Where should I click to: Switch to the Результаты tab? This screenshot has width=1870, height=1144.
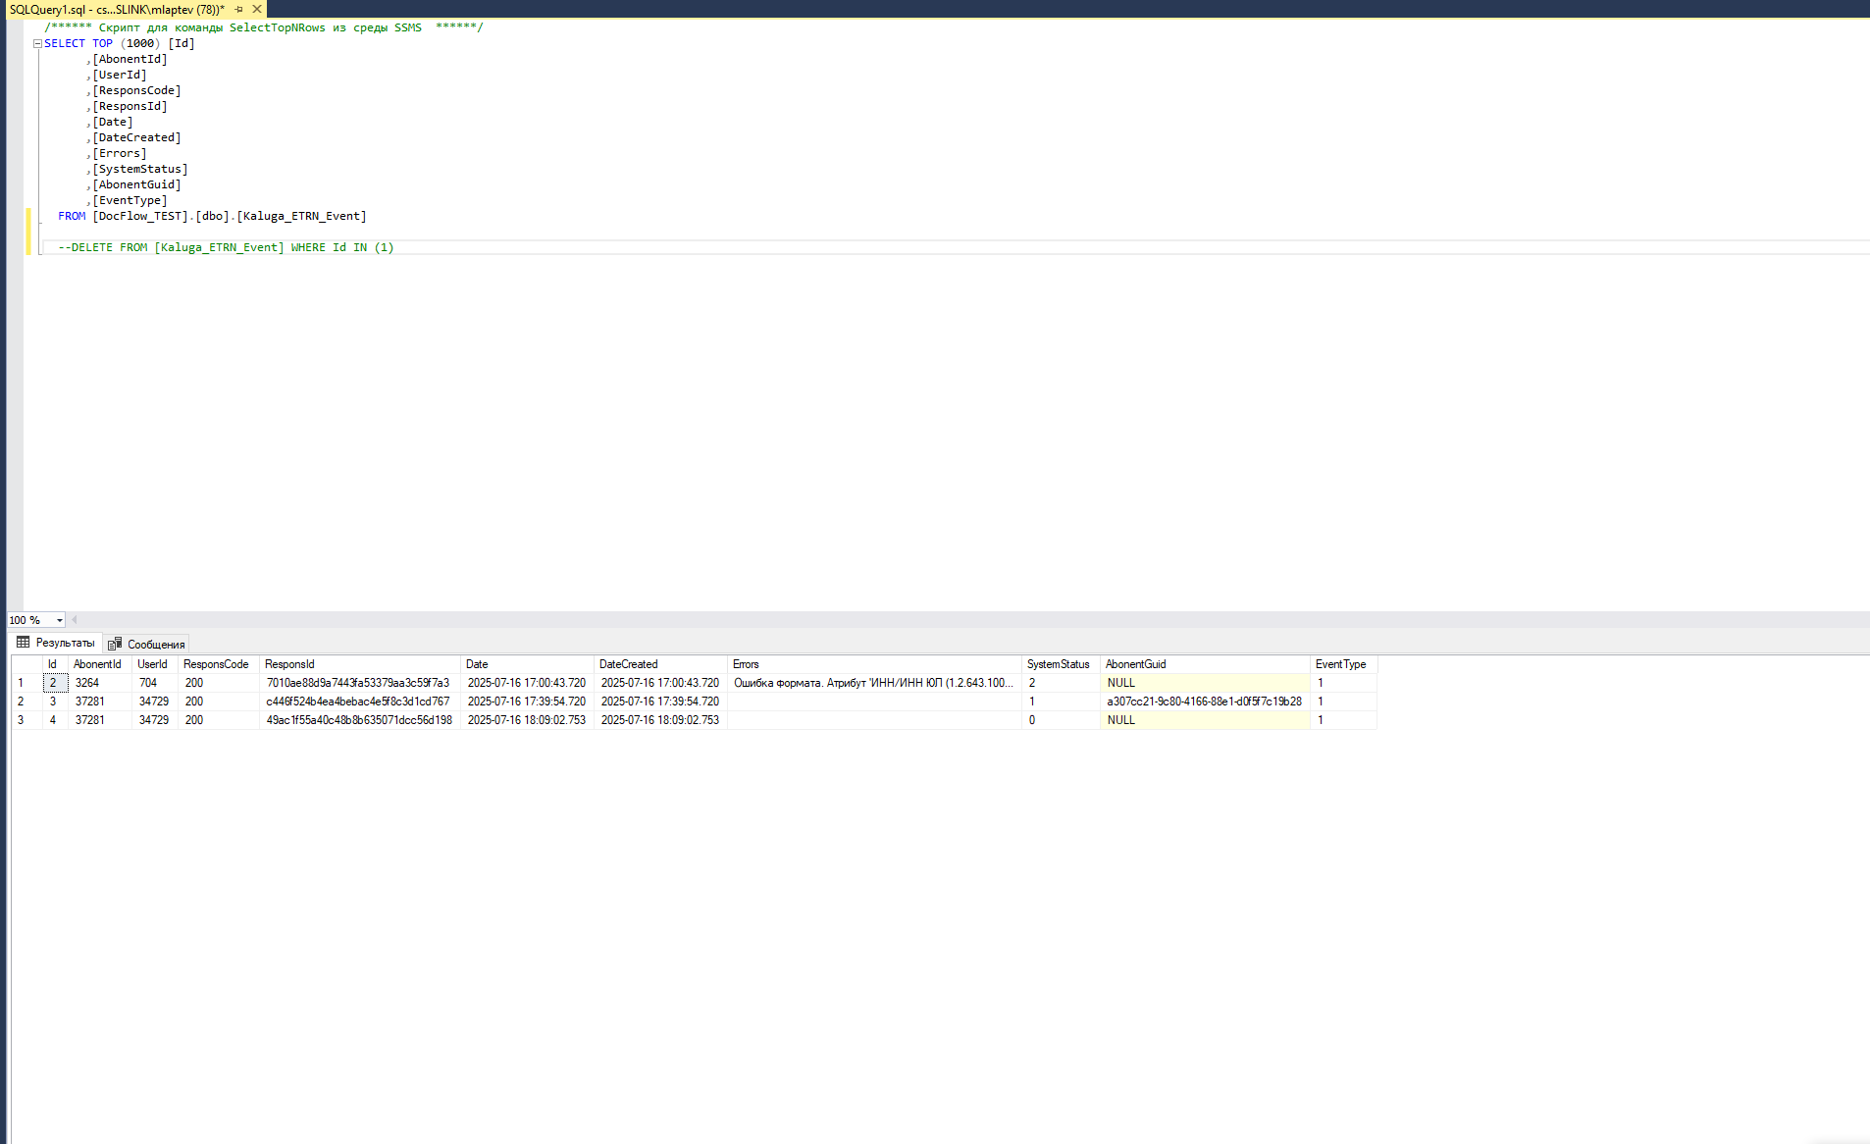(x=56, y=643)
